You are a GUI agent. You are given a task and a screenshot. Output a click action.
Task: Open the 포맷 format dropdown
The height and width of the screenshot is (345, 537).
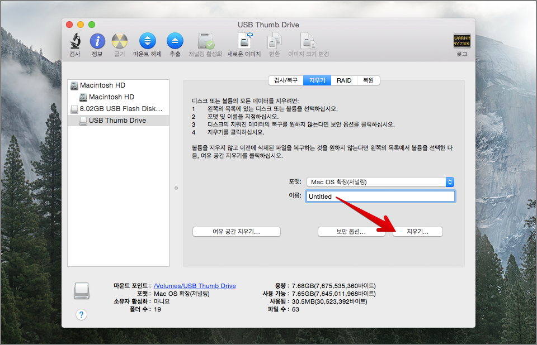coord(380,182)
